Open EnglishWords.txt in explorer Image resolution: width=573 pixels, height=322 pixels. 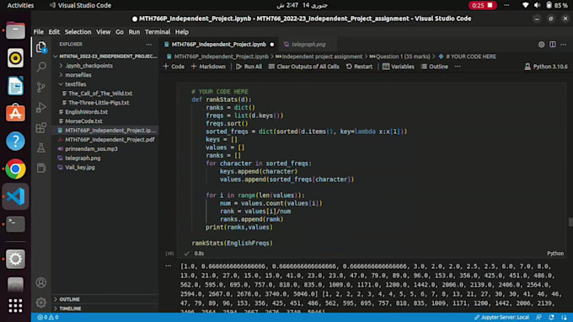click(x=86, y=112)
